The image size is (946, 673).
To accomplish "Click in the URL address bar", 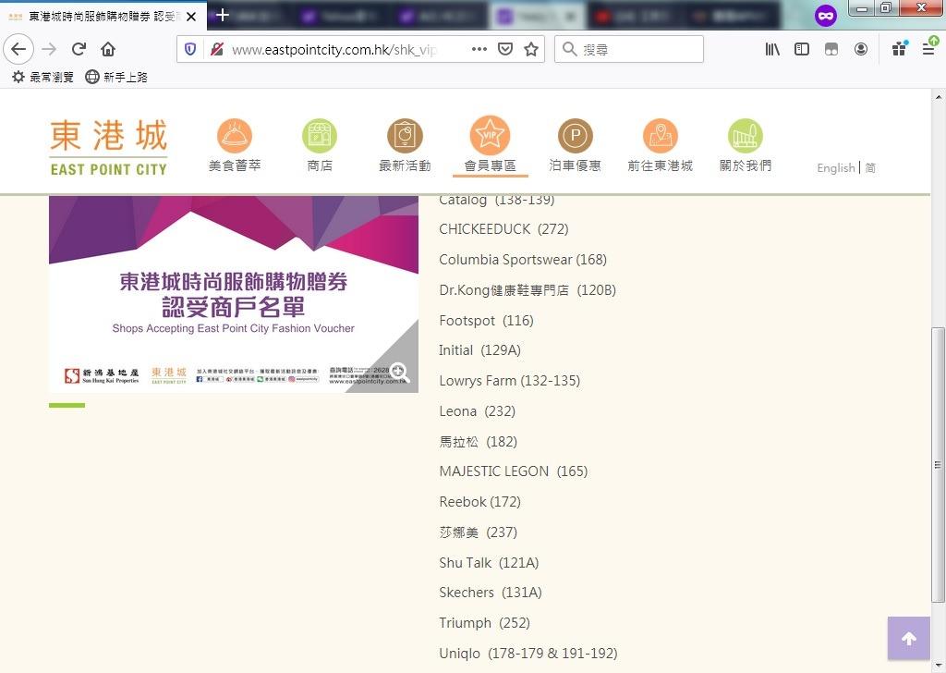I will (334, 50).
